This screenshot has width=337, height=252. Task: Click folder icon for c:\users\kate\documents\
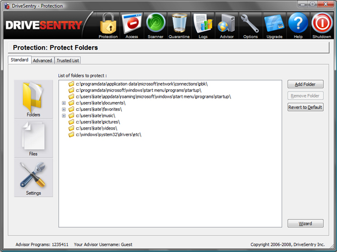point(71,103)
